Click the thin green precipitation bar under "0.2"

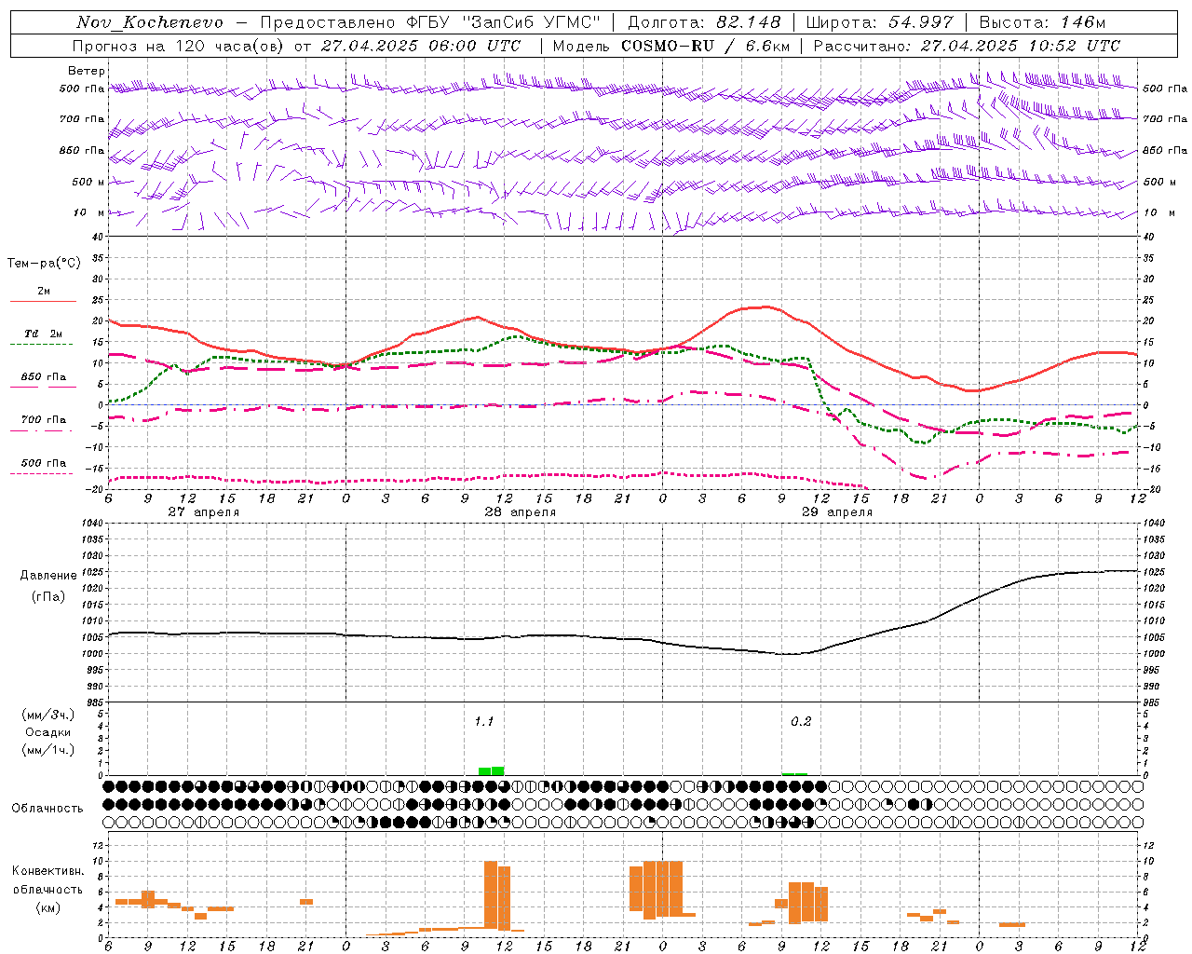click(x=794, y=774)
